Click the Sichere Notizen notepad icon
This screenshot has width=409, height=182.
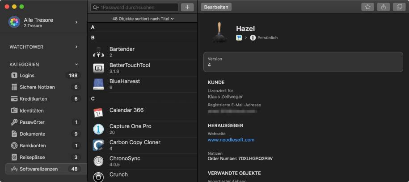tap(14, 87)
